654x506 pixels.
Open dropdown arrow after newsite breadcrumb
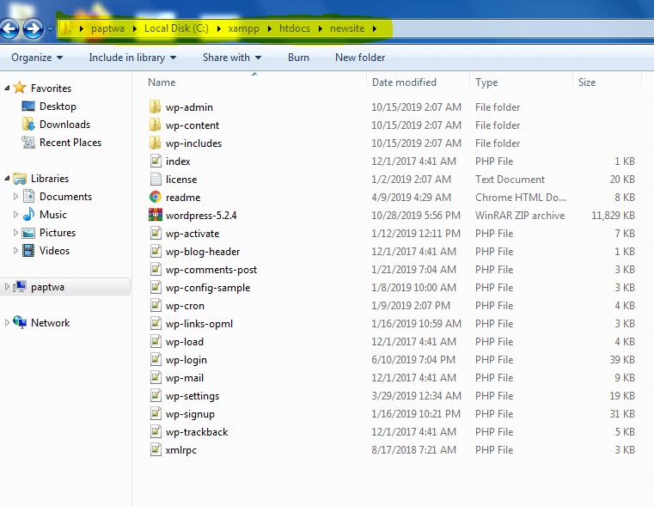[375, 28]
